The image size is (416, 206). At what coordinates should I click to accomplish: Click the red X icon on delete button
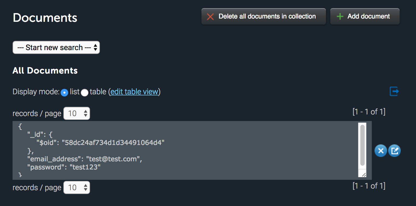(210, 16)
